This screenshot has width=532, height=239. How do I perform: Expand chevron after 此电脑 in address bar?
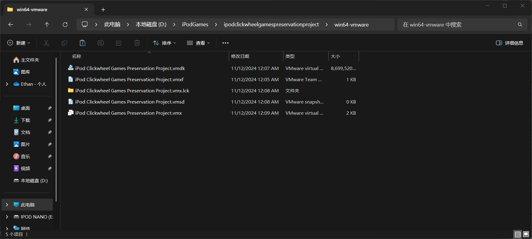tap(128, 24)
